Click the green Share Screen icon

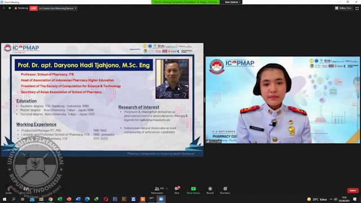pos(193,189)
